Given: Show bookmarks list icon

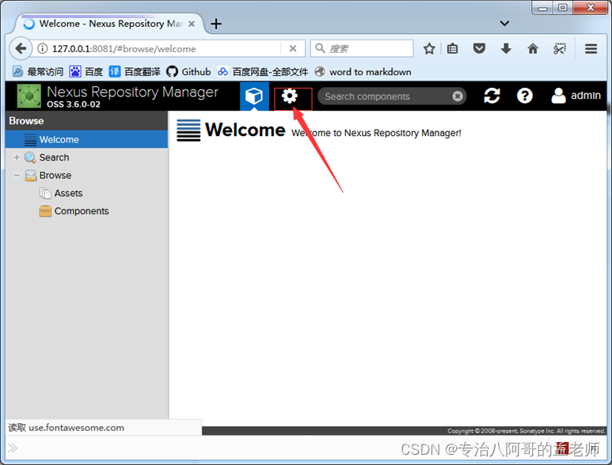Looking at the screenshot, I should tap(452, 49).
